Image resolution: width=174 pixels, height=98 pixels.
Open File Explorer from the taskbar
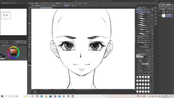(x=46, y=96)
